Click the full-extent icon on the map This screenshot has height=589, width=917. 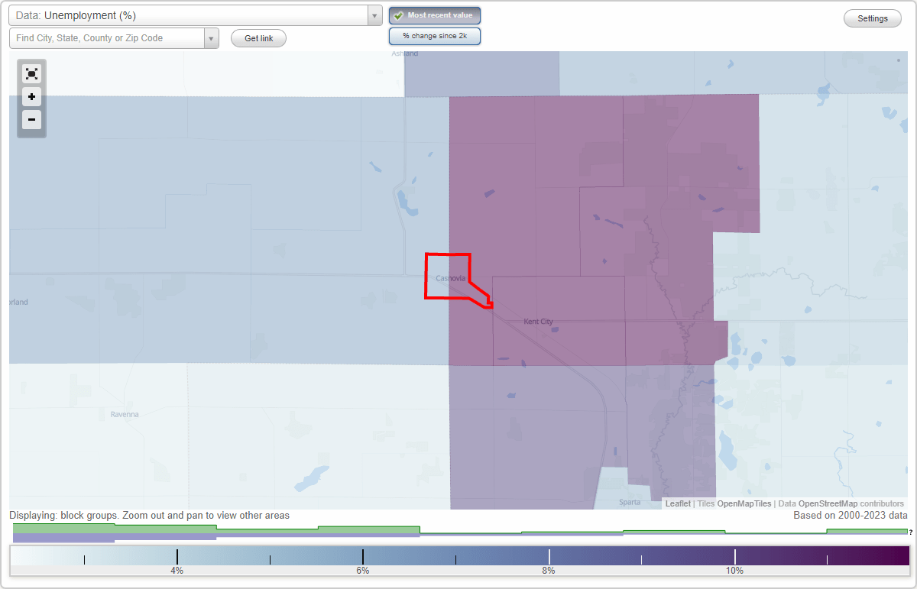coord(31,73)
